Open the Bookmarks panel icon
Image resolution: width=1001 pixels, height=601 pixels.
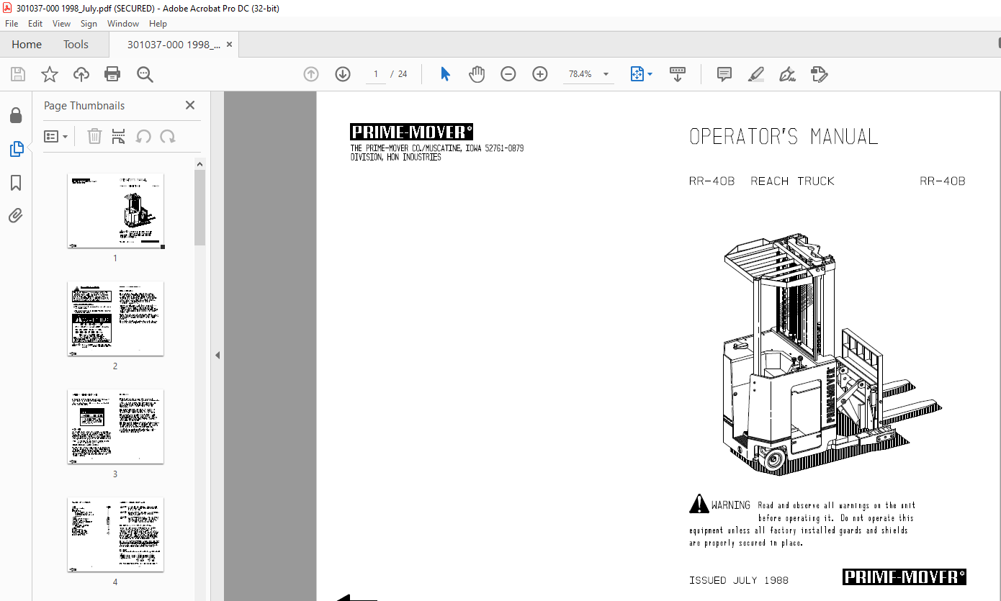click(x=16, y=183)
